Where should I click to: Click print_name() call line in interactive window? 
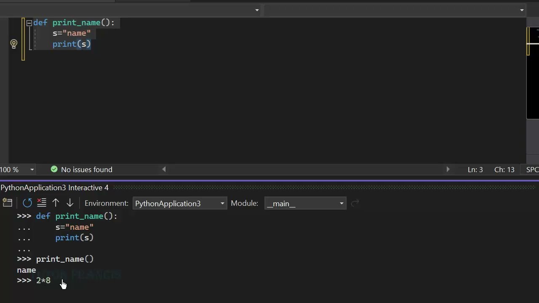click(x=65, y=259)
